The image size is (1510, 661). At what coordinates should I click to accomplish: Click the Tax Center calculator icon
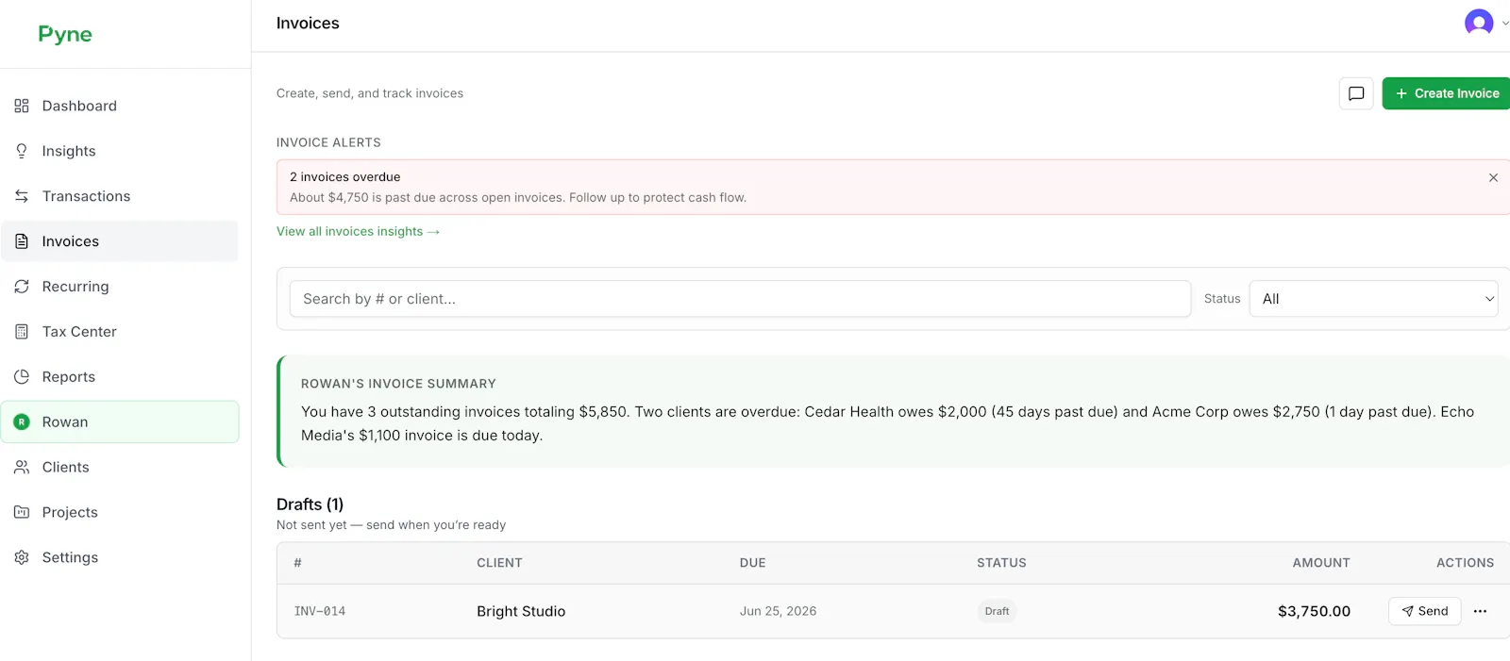22,332
